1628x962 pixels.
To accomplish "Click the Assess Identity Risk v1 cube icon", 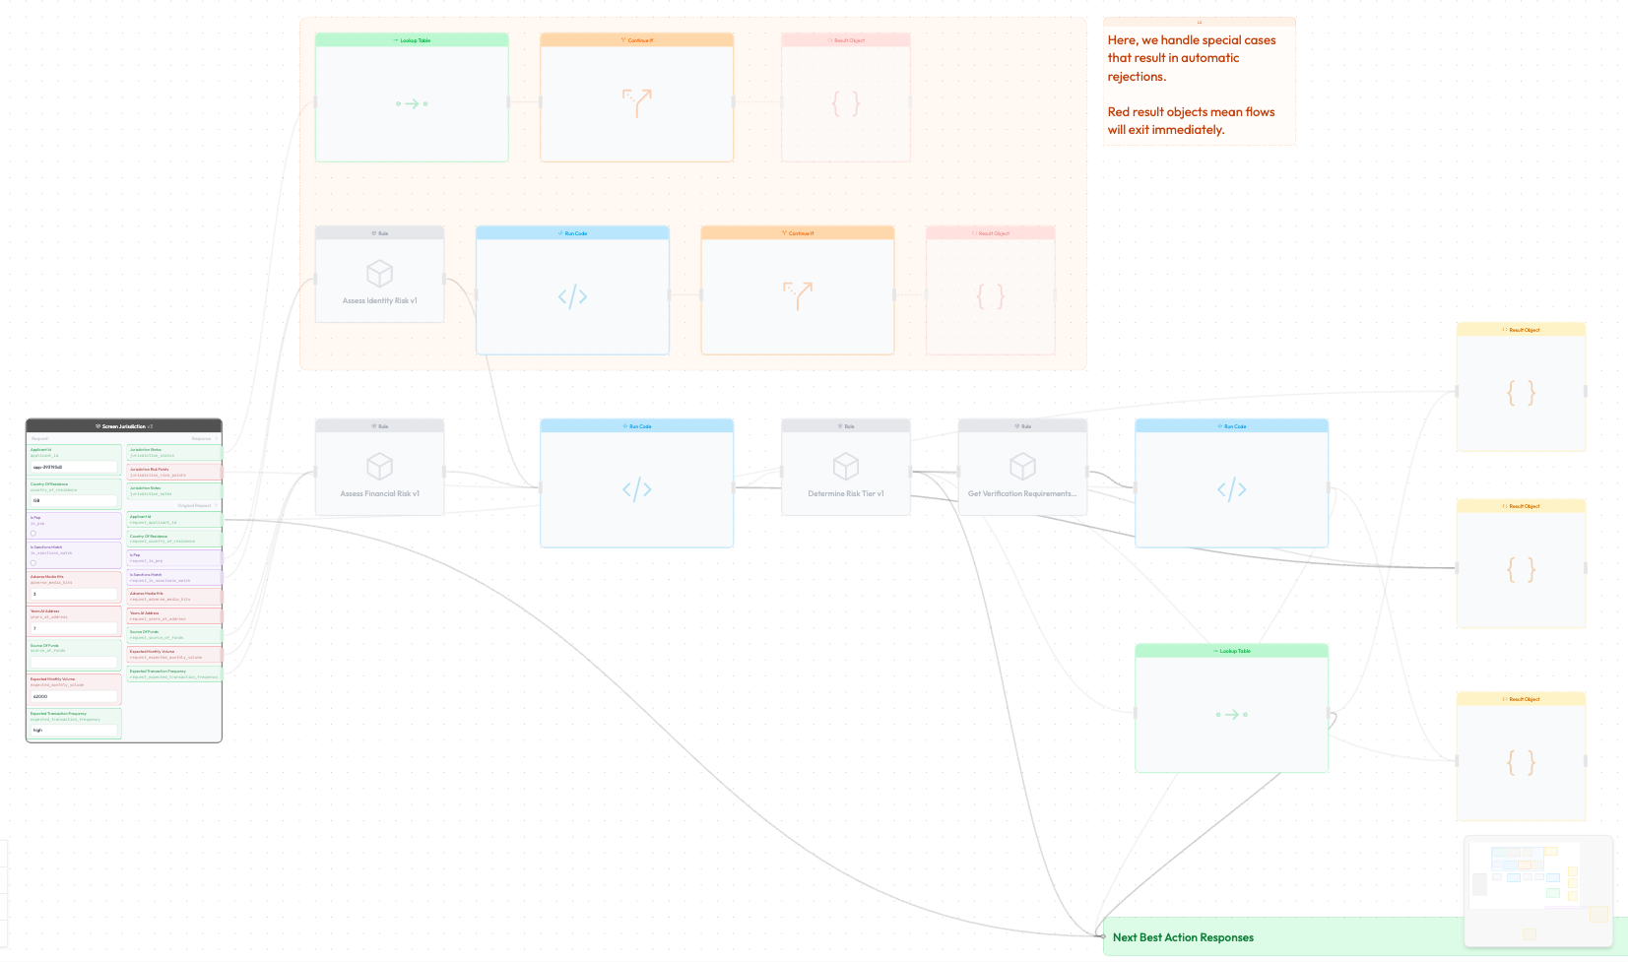I will [379, 273].
